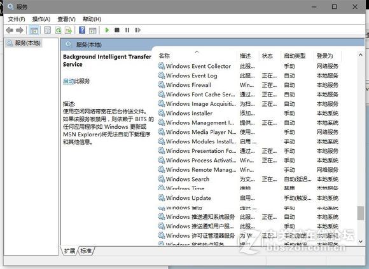Open the 查看(V) menu

(x=66, y=19)
